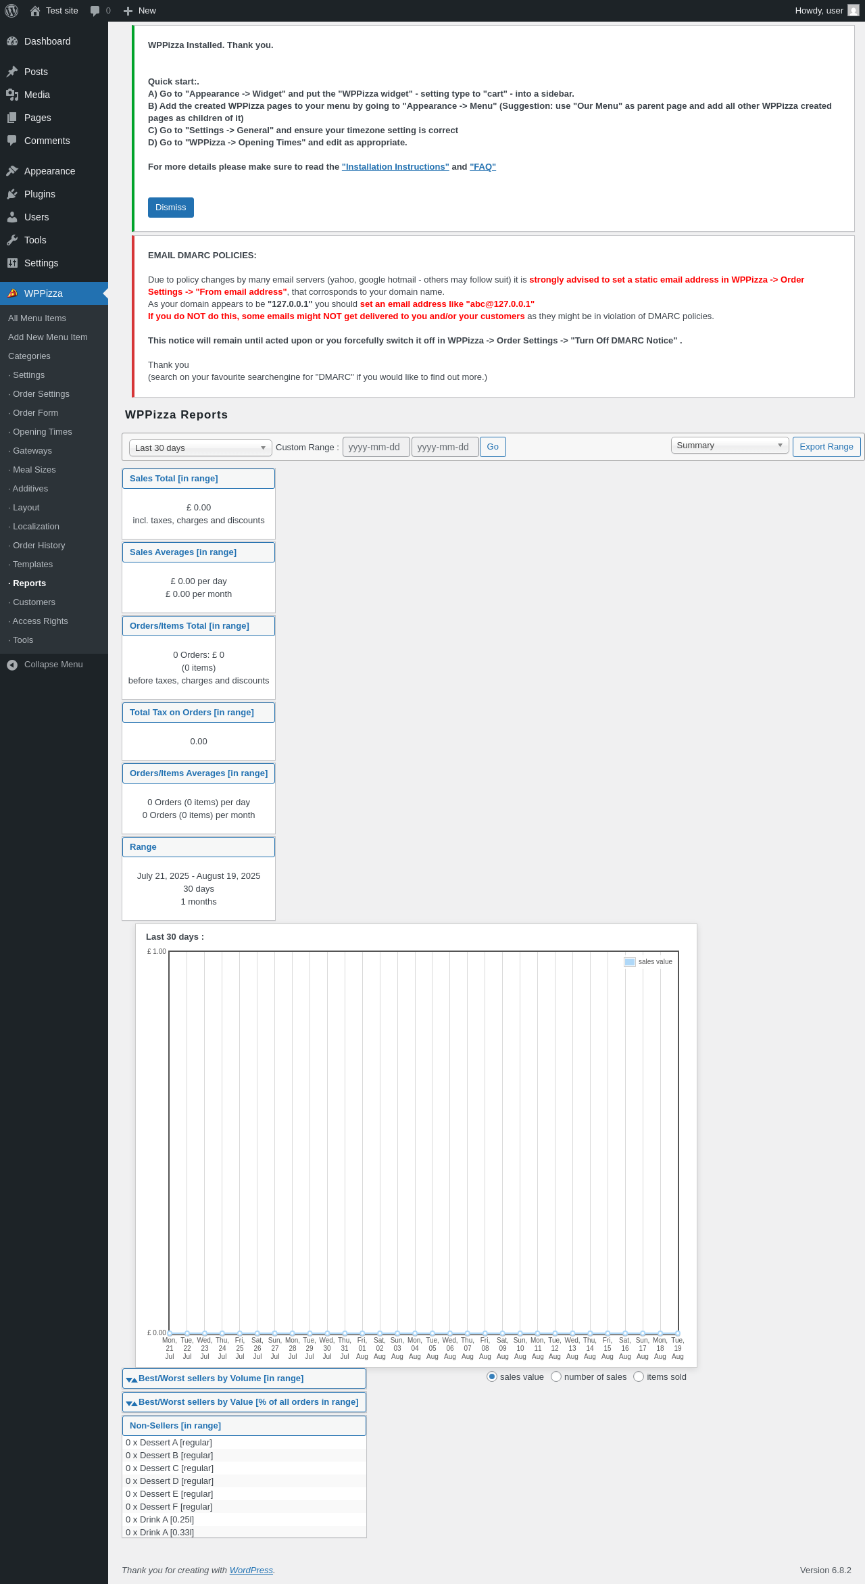Open the user avatar next to Howdy
The height and width of the screenshot is (1584, 865).
coord(854,11)
